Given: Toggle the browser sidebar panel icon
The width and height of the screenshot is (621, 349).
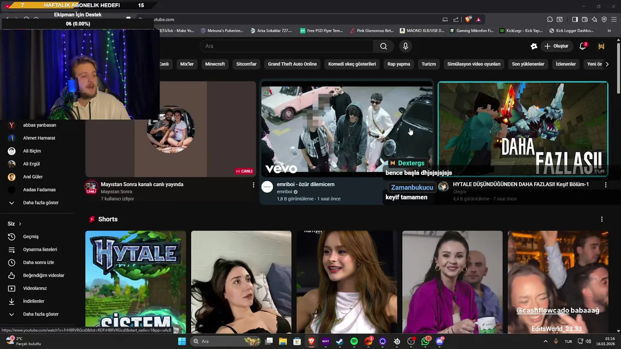Looking at the screenshot, I should [x=574, y=19].
